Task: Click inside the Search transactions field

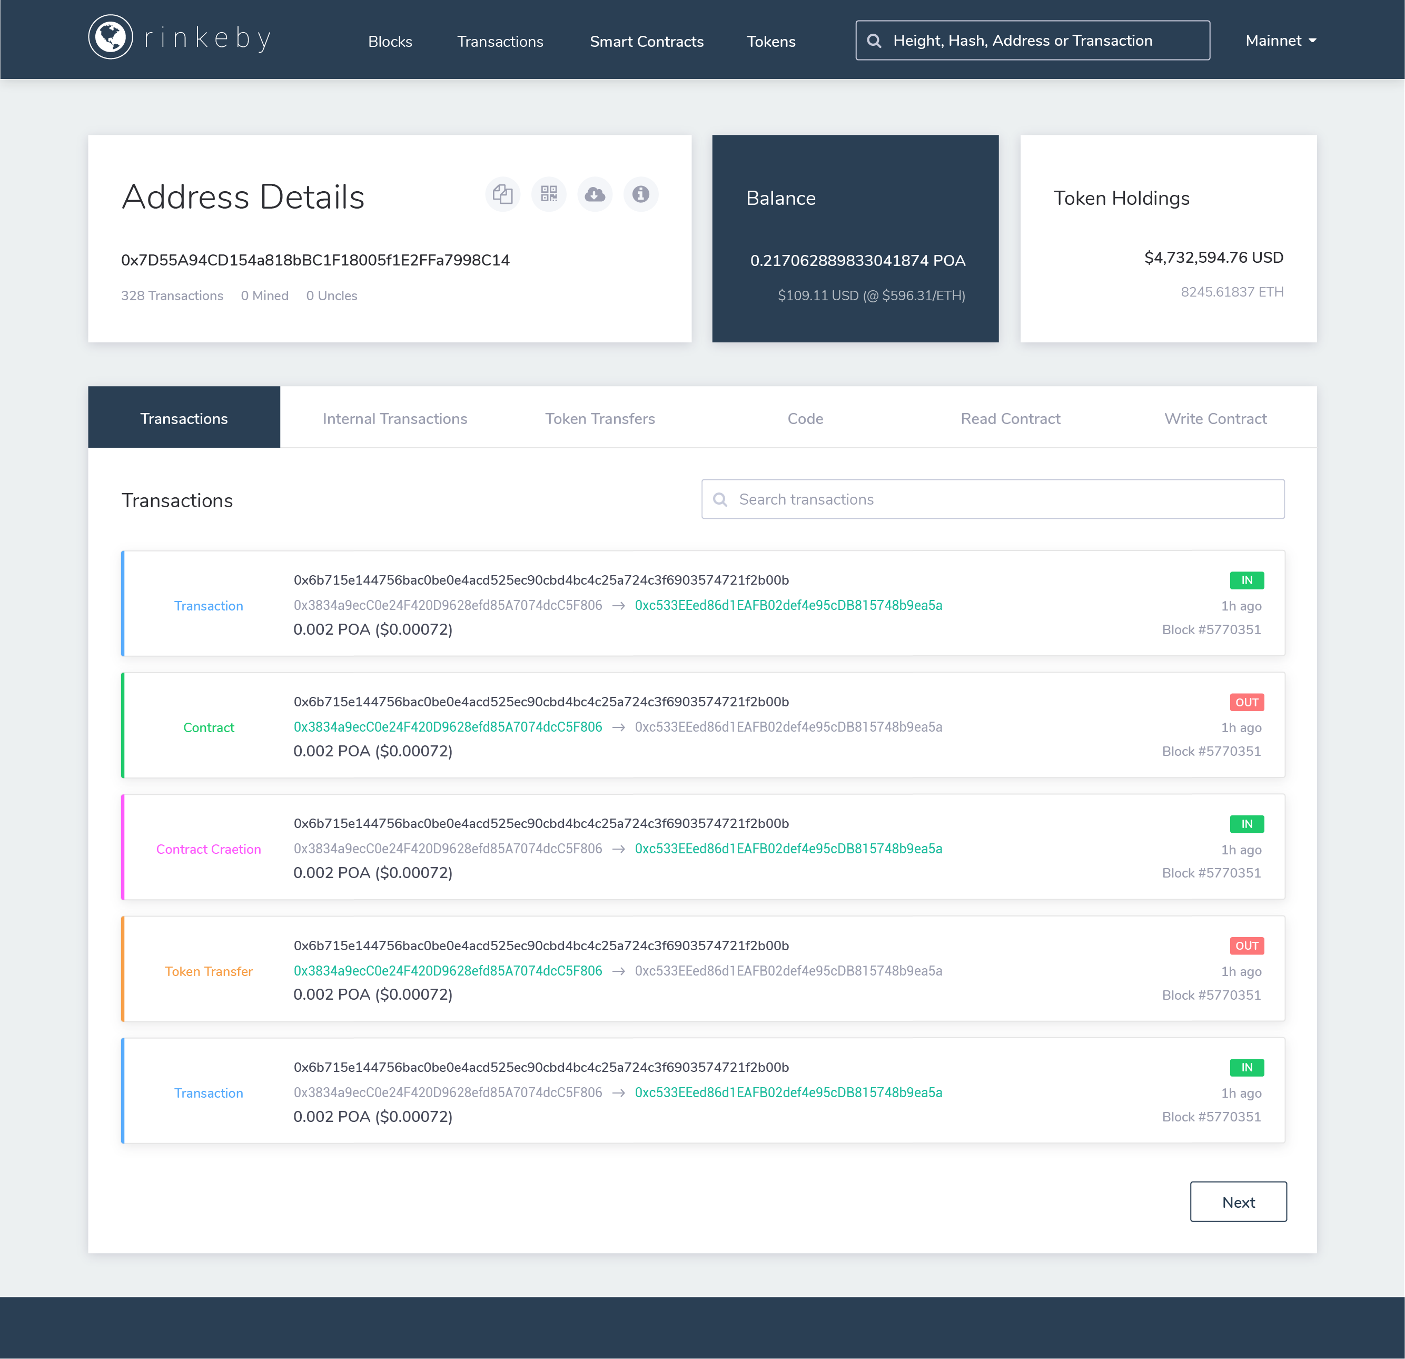Action: [932, 499]
